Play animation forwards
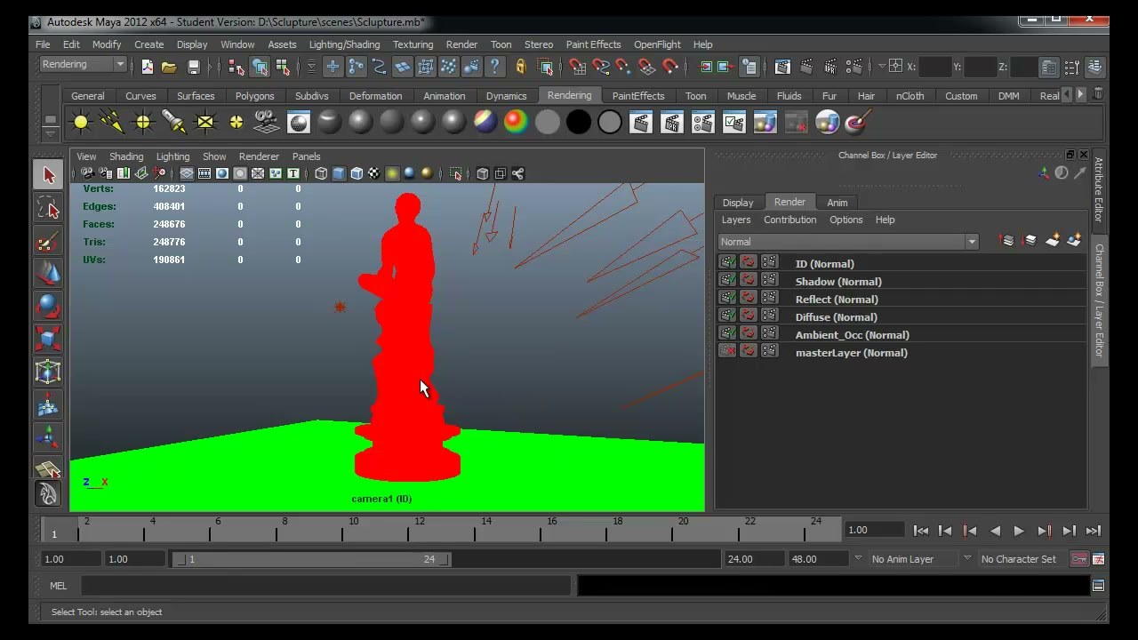Viewport: 1138px width, 640px height. click(x=1019, y=531)
